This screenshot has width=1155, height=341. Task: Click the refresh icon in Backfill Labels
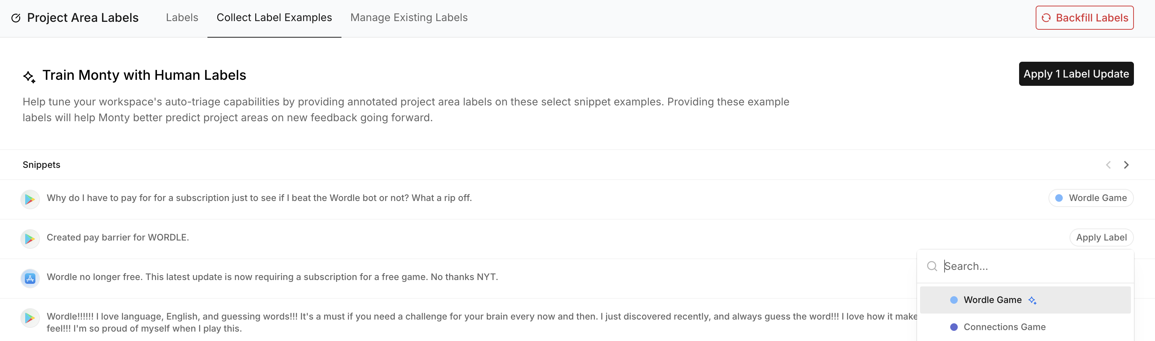1046,18
